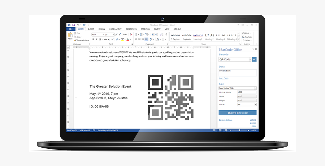Click the Cut scissors command
This screenshot has width=325, height=166.
[x=77, y=33]
